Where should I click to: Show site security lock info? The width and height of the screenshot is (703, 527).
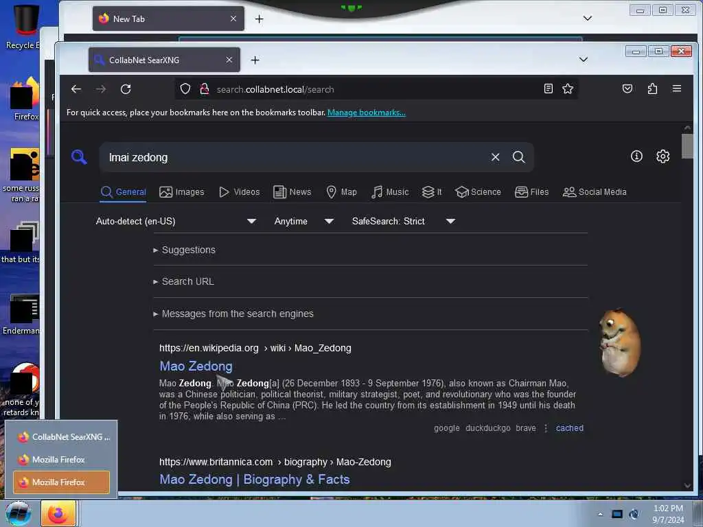point(205,89)
